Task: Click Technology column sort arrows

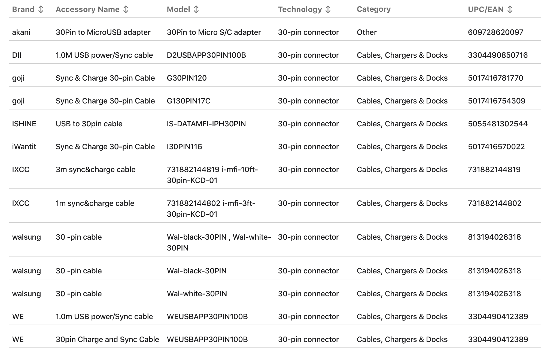Action: pos(328,10)
